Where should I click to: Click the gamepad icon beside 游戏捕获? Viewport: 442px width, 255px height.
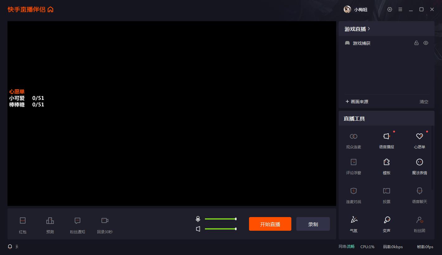(347, 43)
